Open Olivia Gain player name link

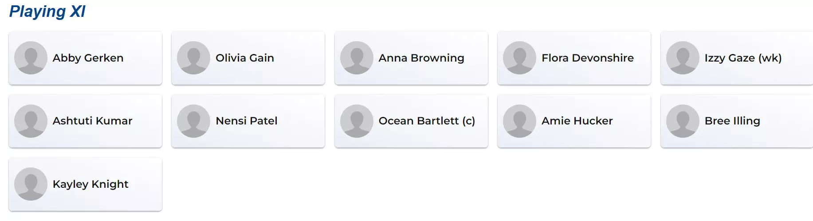point(244,58)
